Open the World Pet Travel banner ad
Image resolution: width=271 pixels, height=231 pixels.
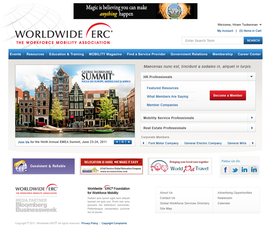(x=180, y=166)
